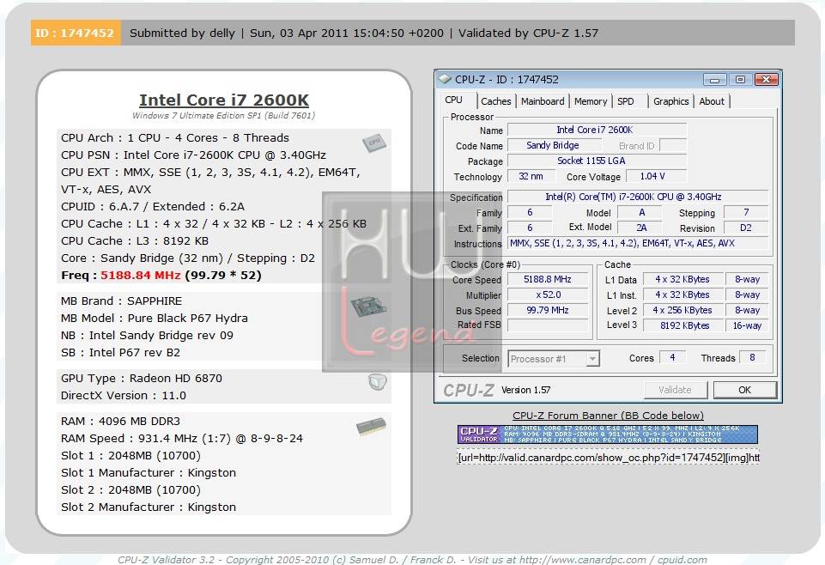The image size is (825, 565).
Task: Open the Intel Core i7 2600K heading link
Action: tap(223, 100)
